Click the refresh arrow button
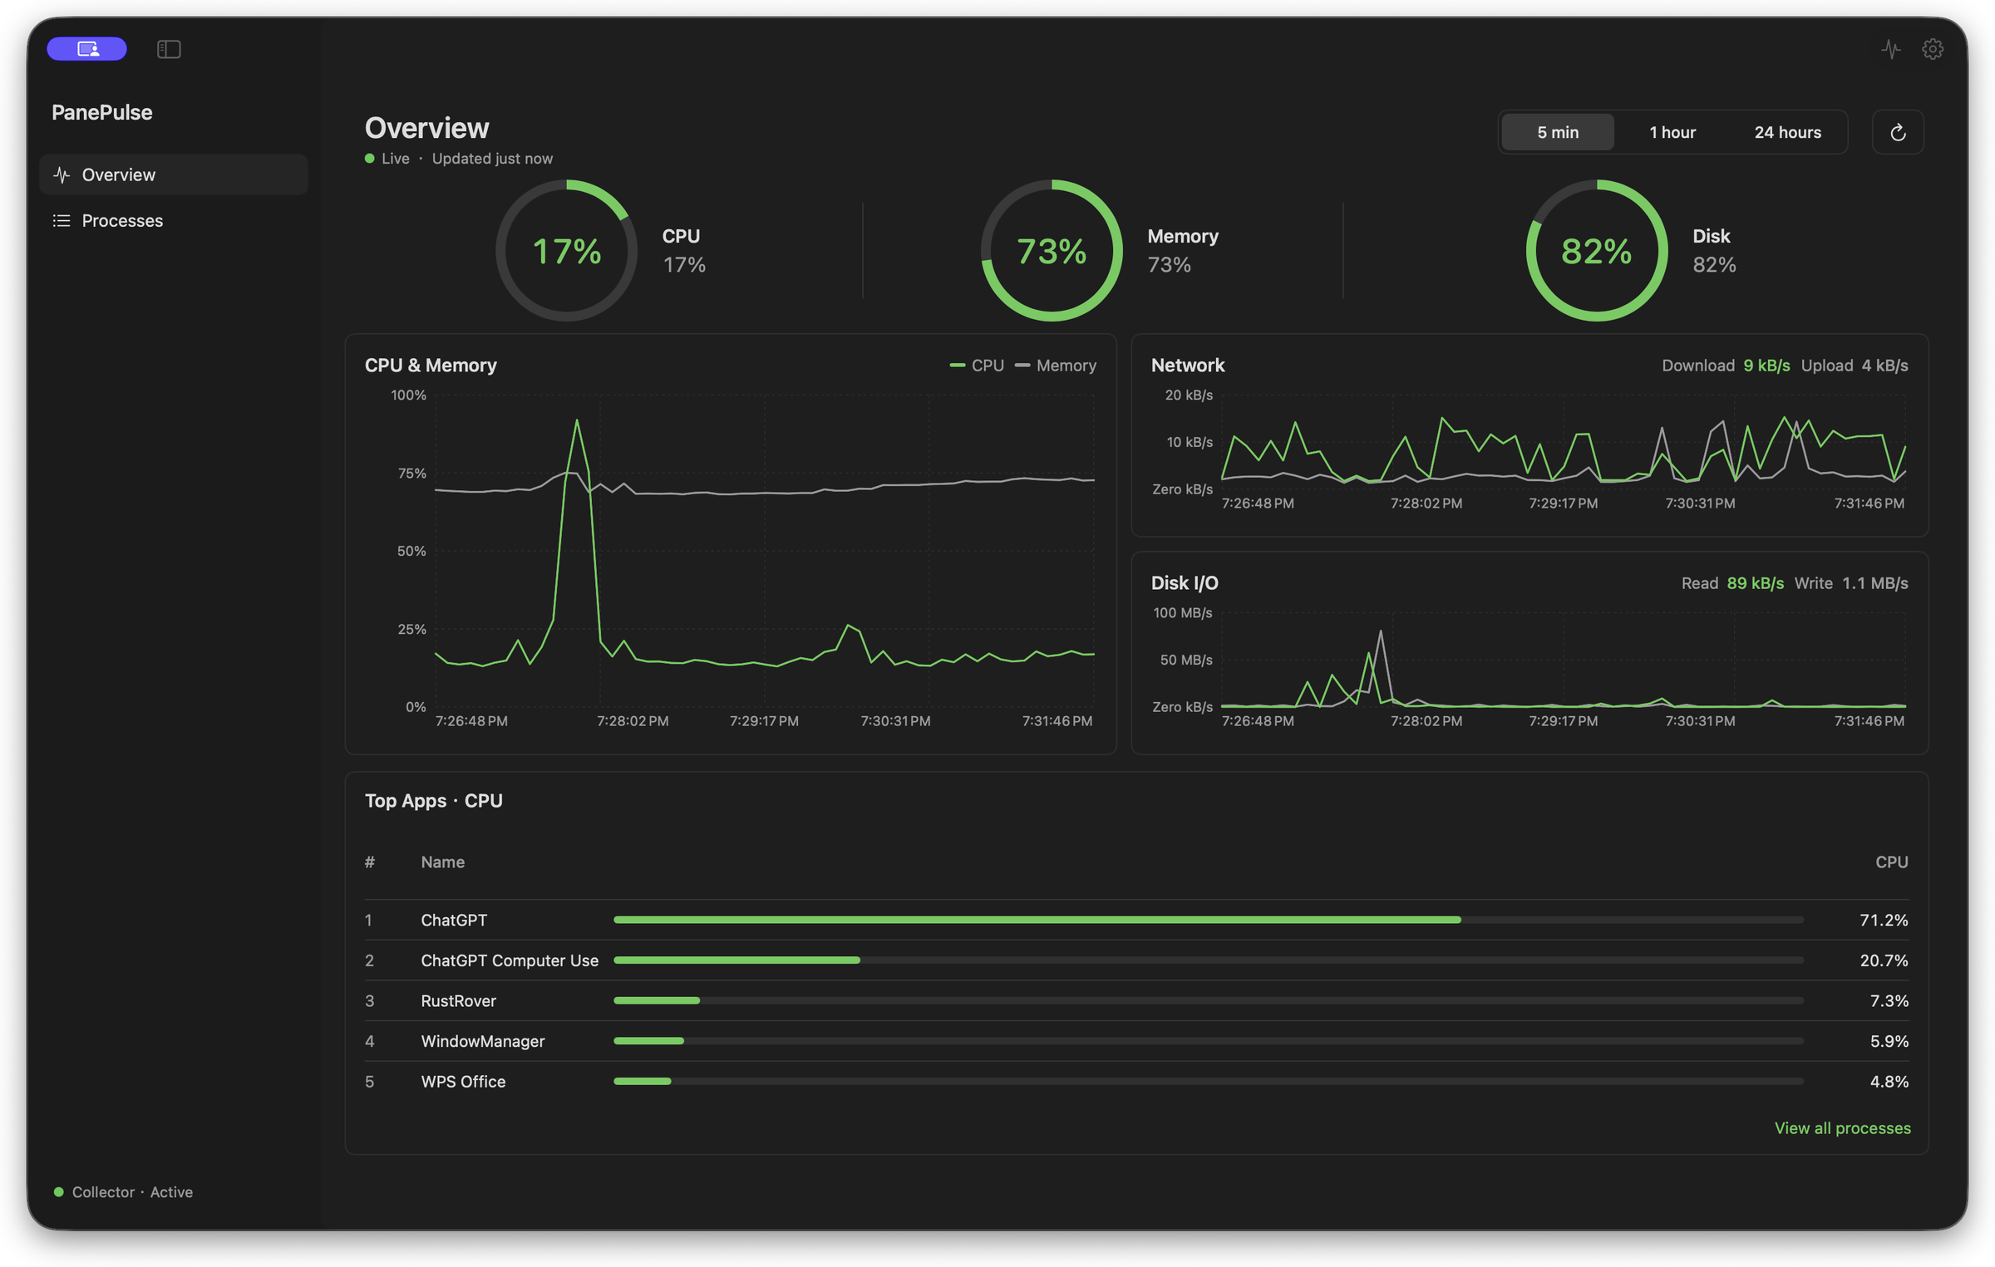 tap(1898, 132)
